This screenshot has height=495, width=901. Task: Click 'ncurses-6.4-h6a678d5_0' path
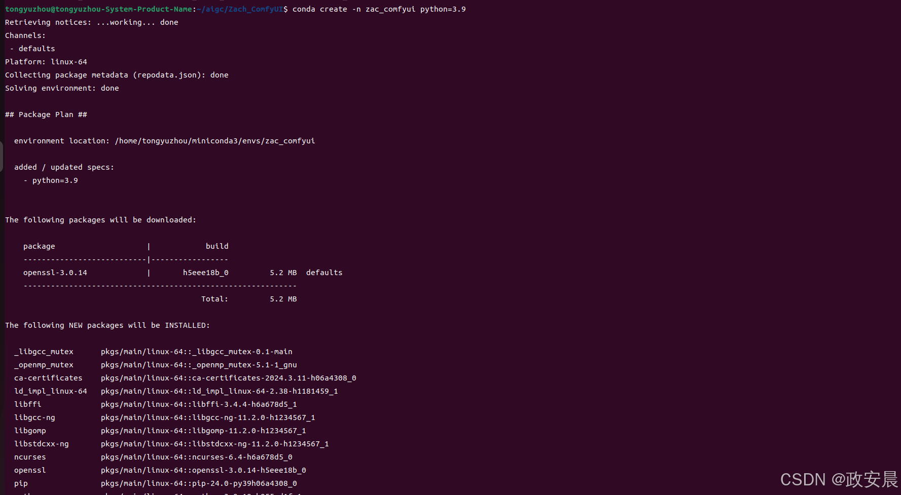coord(197,457)
